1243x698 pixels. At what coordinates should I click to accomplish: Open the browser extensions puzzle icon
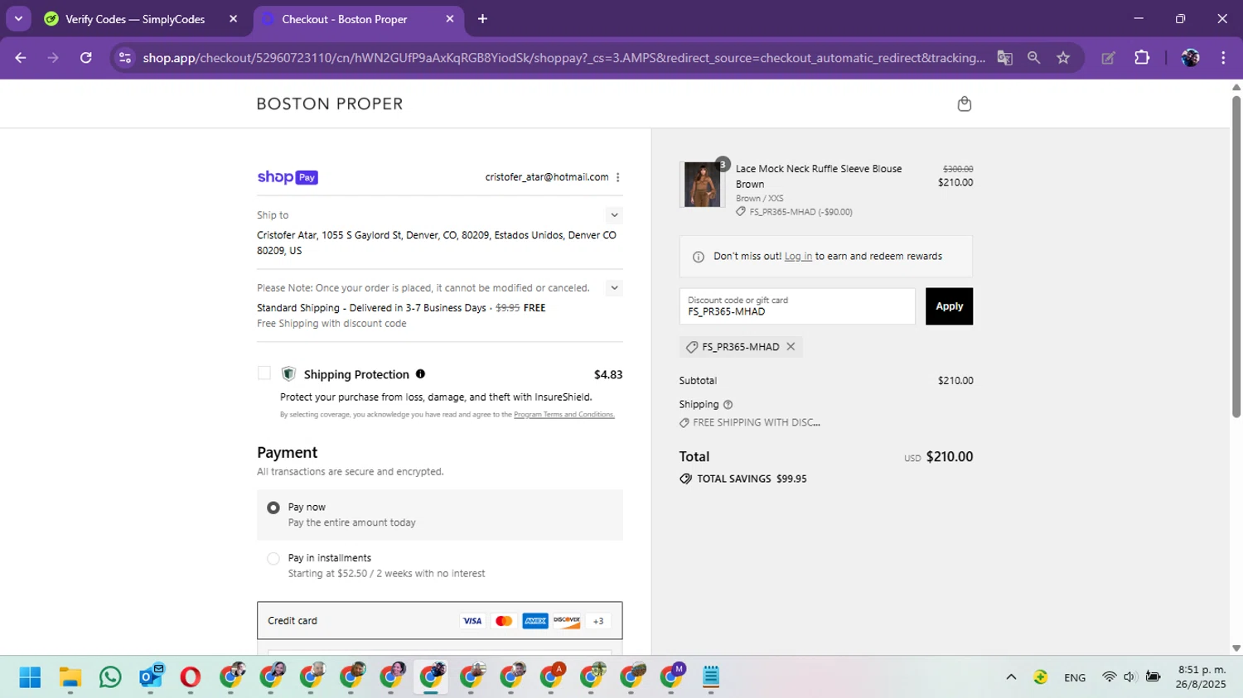coord(1142,58)
